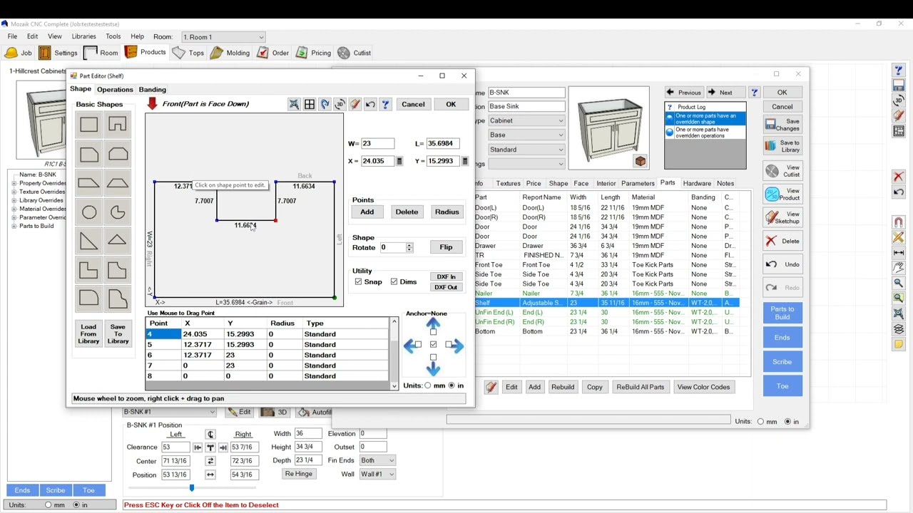The image size is (913, 513).
Task: Select in units in bottom status bar
Action: point(75,504)
